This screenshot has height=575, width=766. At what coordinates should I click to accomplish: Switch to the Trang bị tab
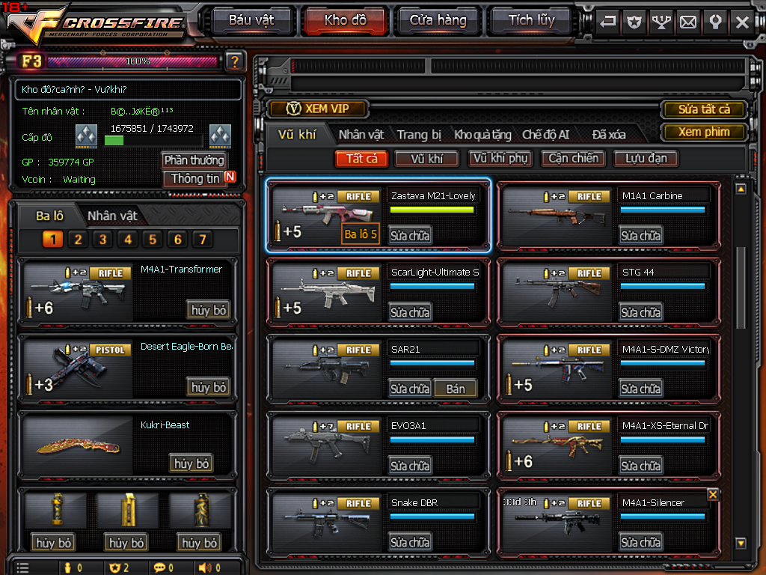(x=419, y=135)
